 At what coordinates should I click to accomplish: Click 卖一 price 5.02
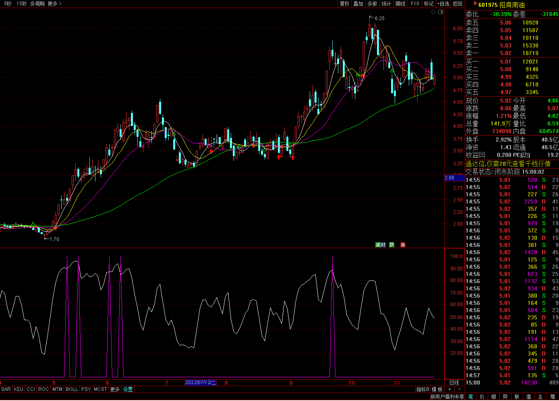click(506, 53)
